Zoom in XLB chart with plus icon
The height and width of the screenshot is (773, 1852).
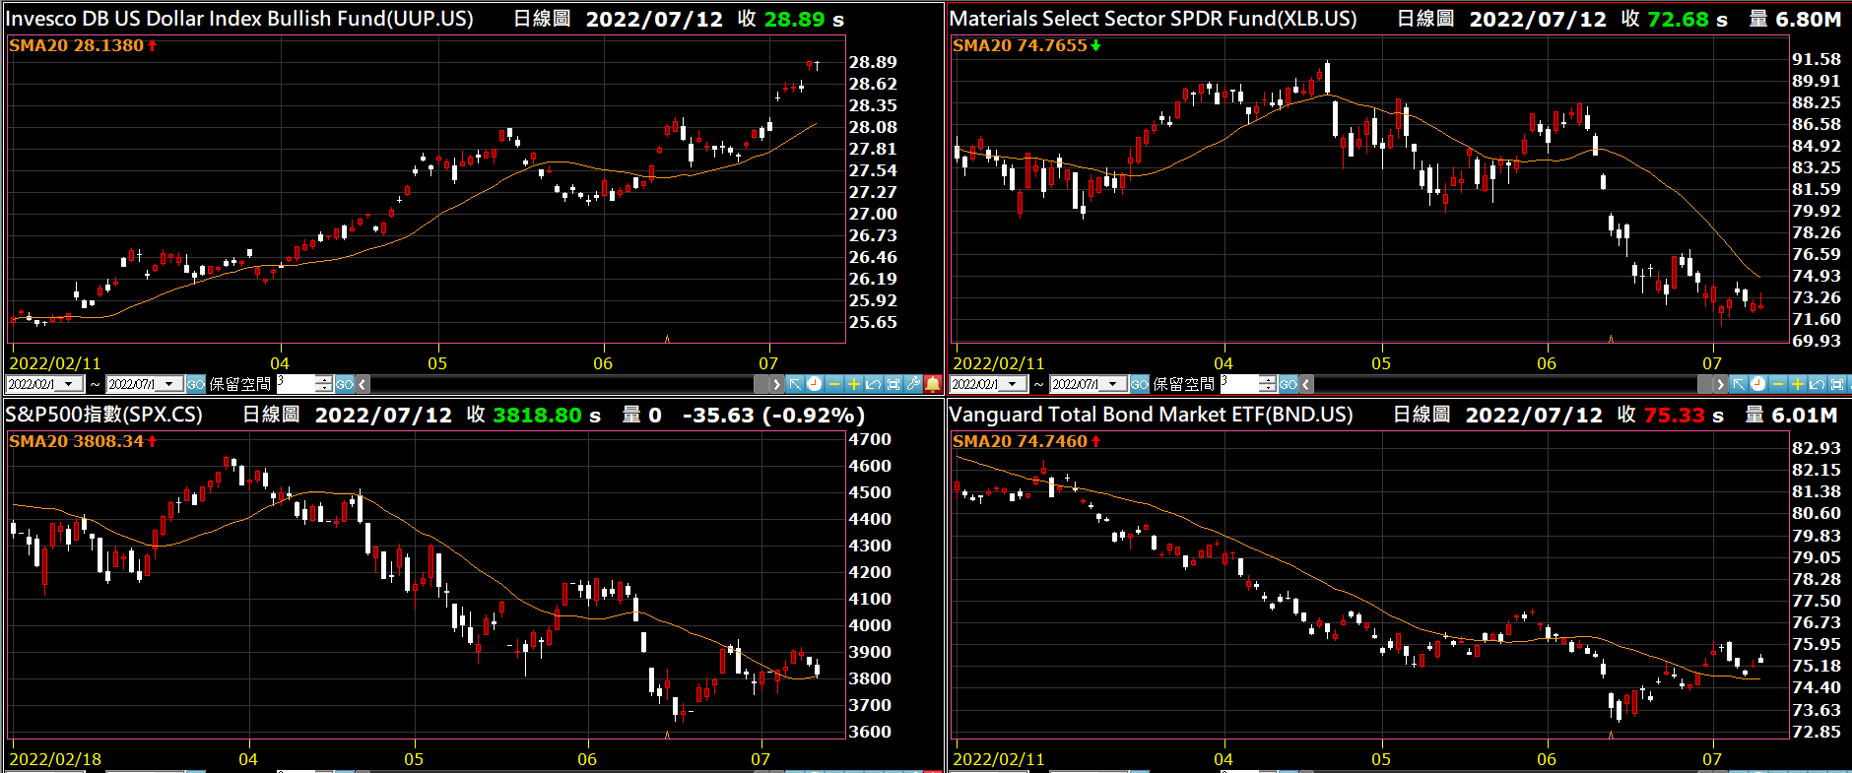click(1797, 384)
